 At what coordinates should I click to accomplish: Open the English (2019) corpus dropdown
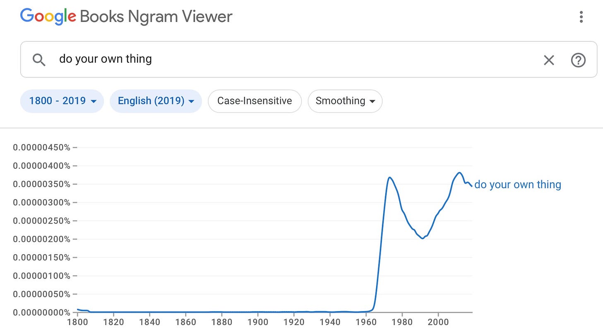click(156, 101)
